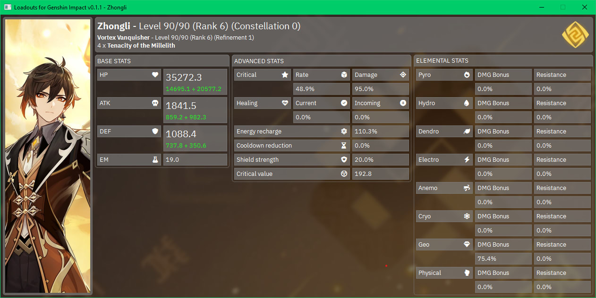This screenshot has width=596, height=298.
Task: Click the green DEF breakdown 737.8 + 350.6
Action: [x=186, y=146]
